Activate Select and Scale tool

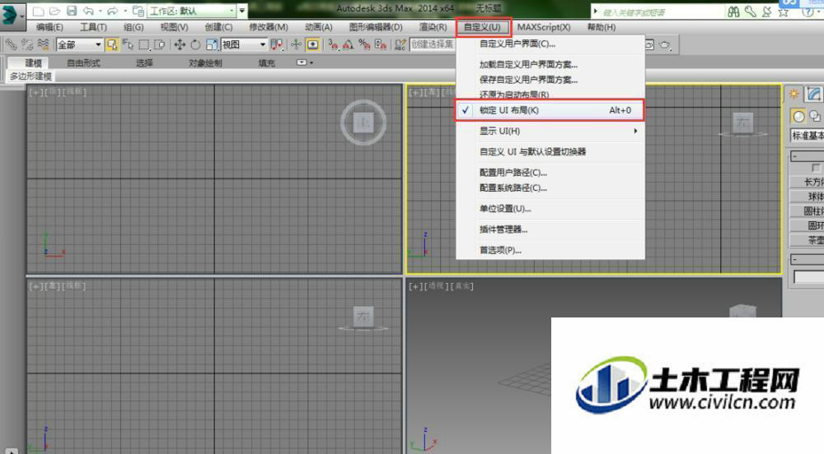click(212, 45)
